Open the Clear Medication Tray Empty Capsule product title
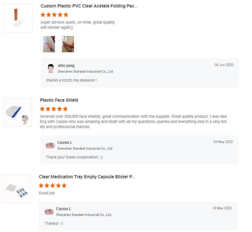252x232 pixels. tap(87, 177)
